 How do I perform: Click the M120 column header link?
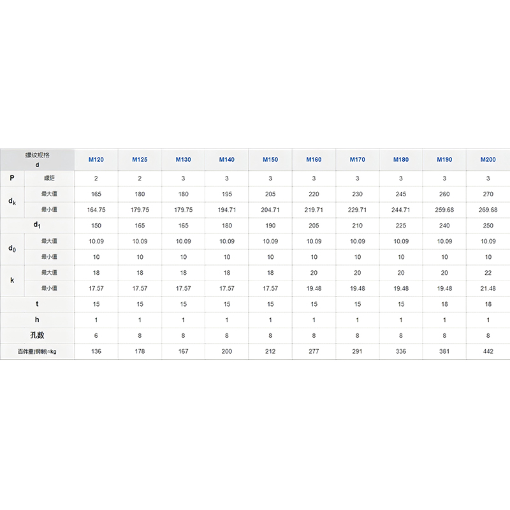pyautogui.click(x=96, y=159)
